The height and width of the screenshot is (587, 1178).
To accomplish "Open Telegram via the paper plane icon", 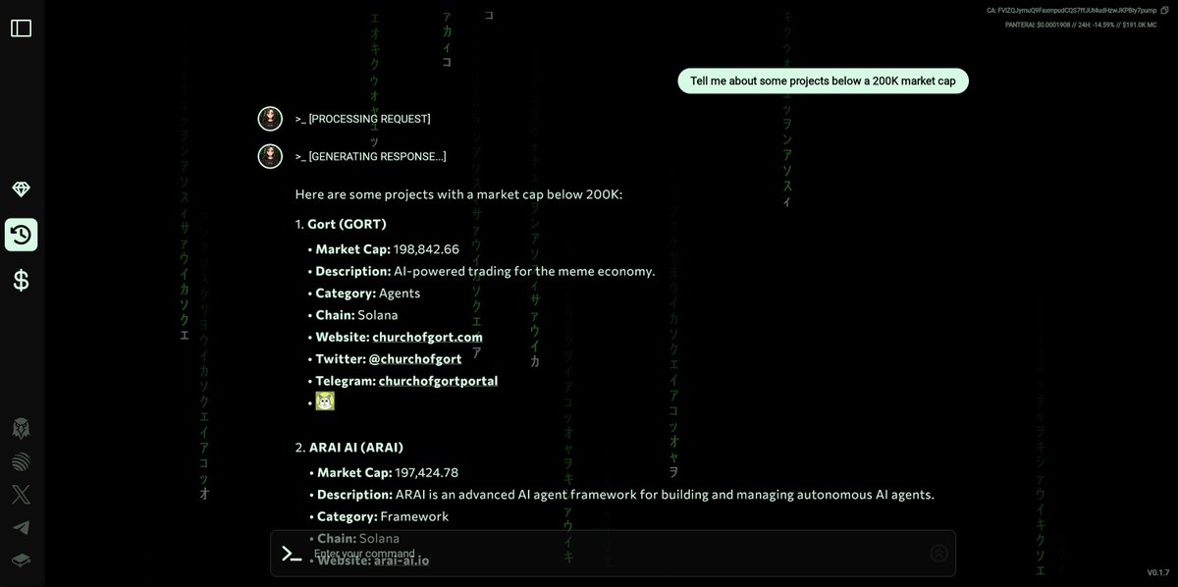I will click(21, 527).
